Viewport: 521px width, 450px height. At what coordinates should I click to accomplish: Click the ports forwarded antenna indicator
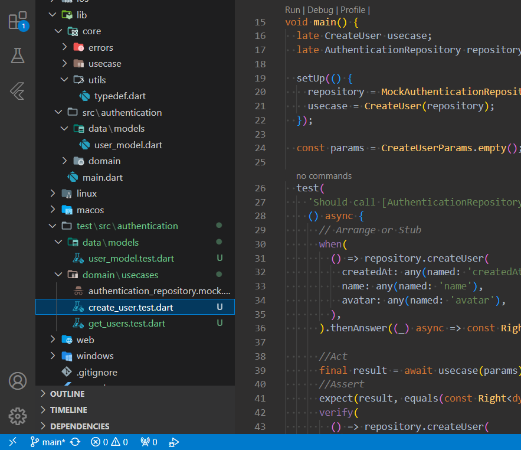(x=148, y=442)
